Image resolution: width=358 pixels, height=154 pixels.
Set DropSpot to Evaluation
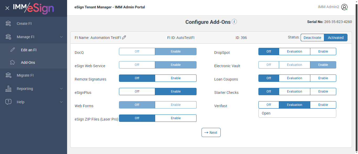pos(294,52)
